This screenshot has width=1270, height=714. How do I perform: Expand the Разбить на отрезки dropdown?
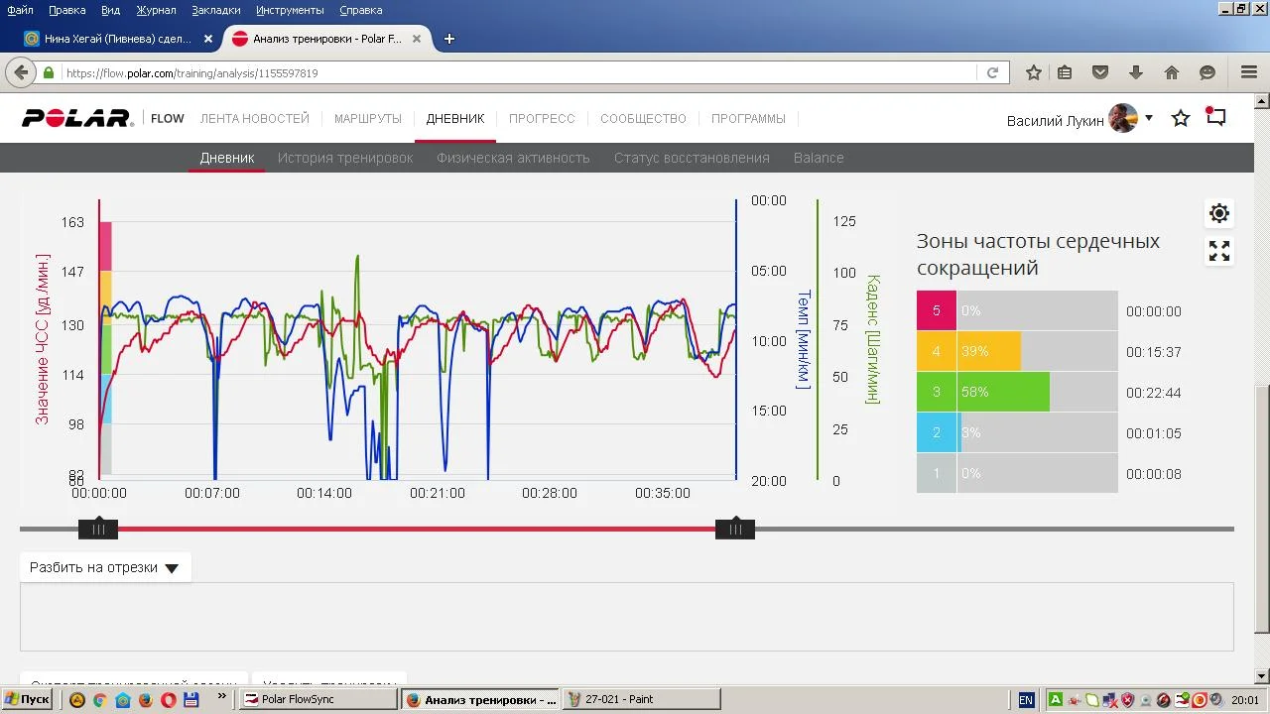click(x=105, y=568)
